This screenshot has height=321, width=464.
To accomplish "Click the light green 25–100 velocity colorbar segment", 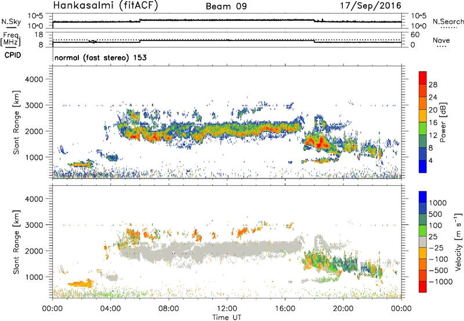I will (x=423, y=231).
